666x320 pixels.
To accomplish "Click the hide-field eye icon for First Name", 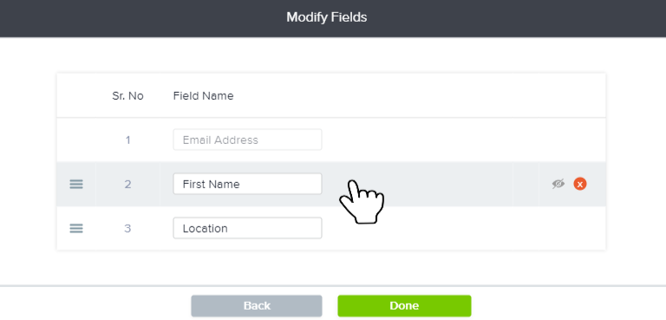I will (x=558, y=184).
